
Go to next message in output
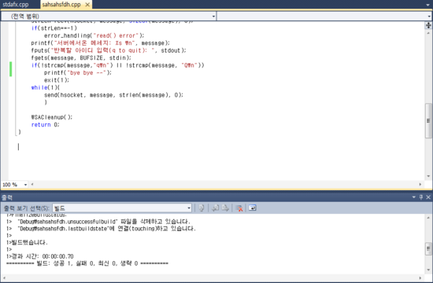pos(225,208)
